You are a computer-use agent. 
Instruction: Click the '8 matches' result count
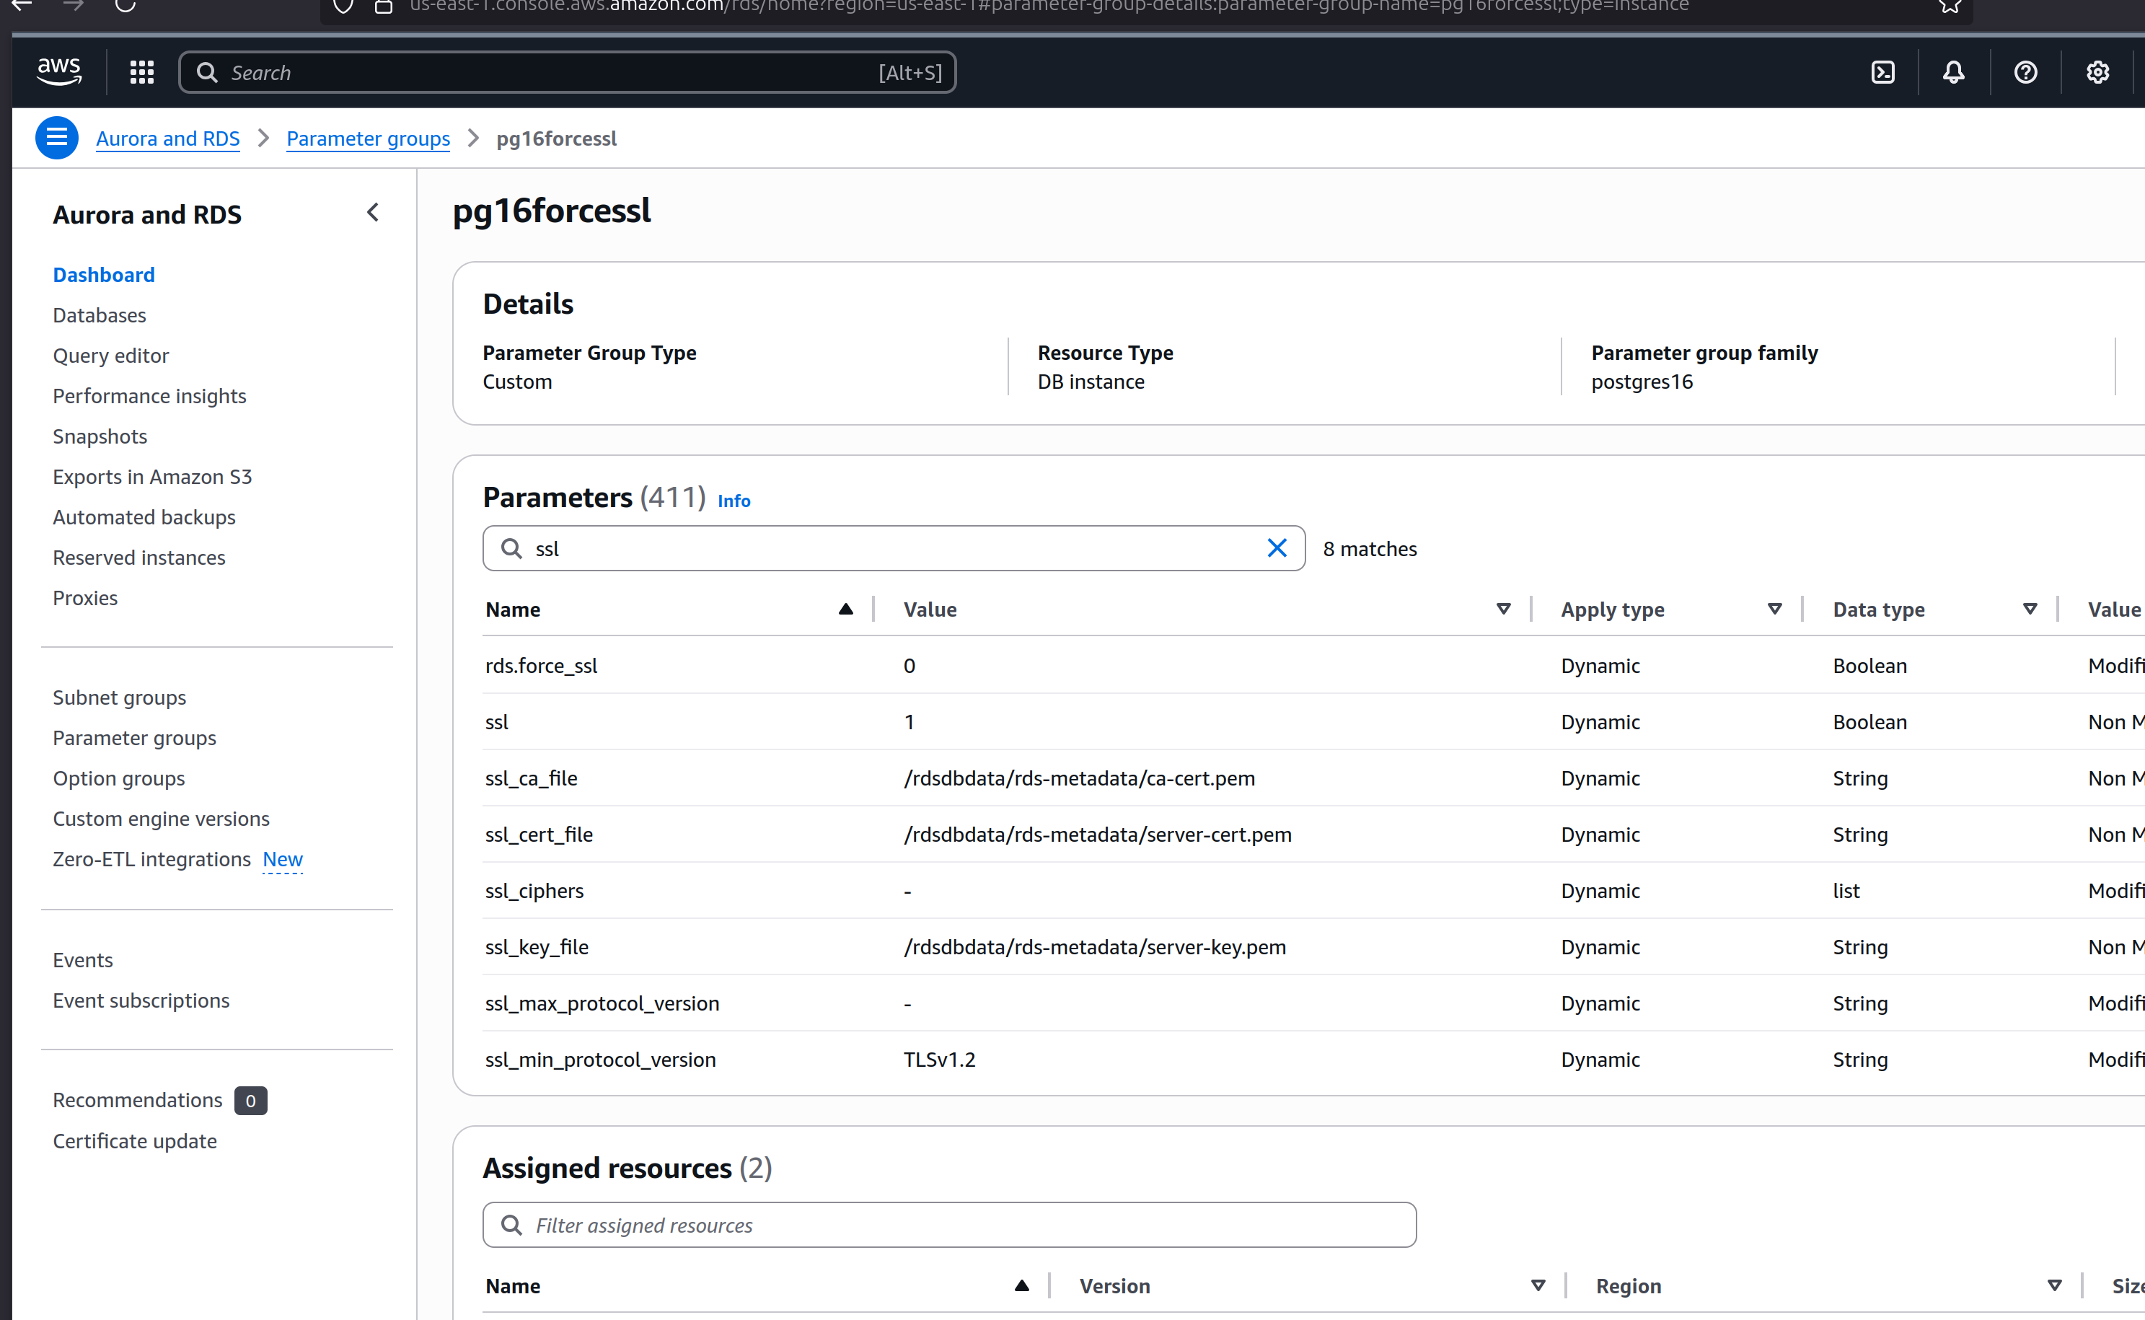(x=1370, y=548)
